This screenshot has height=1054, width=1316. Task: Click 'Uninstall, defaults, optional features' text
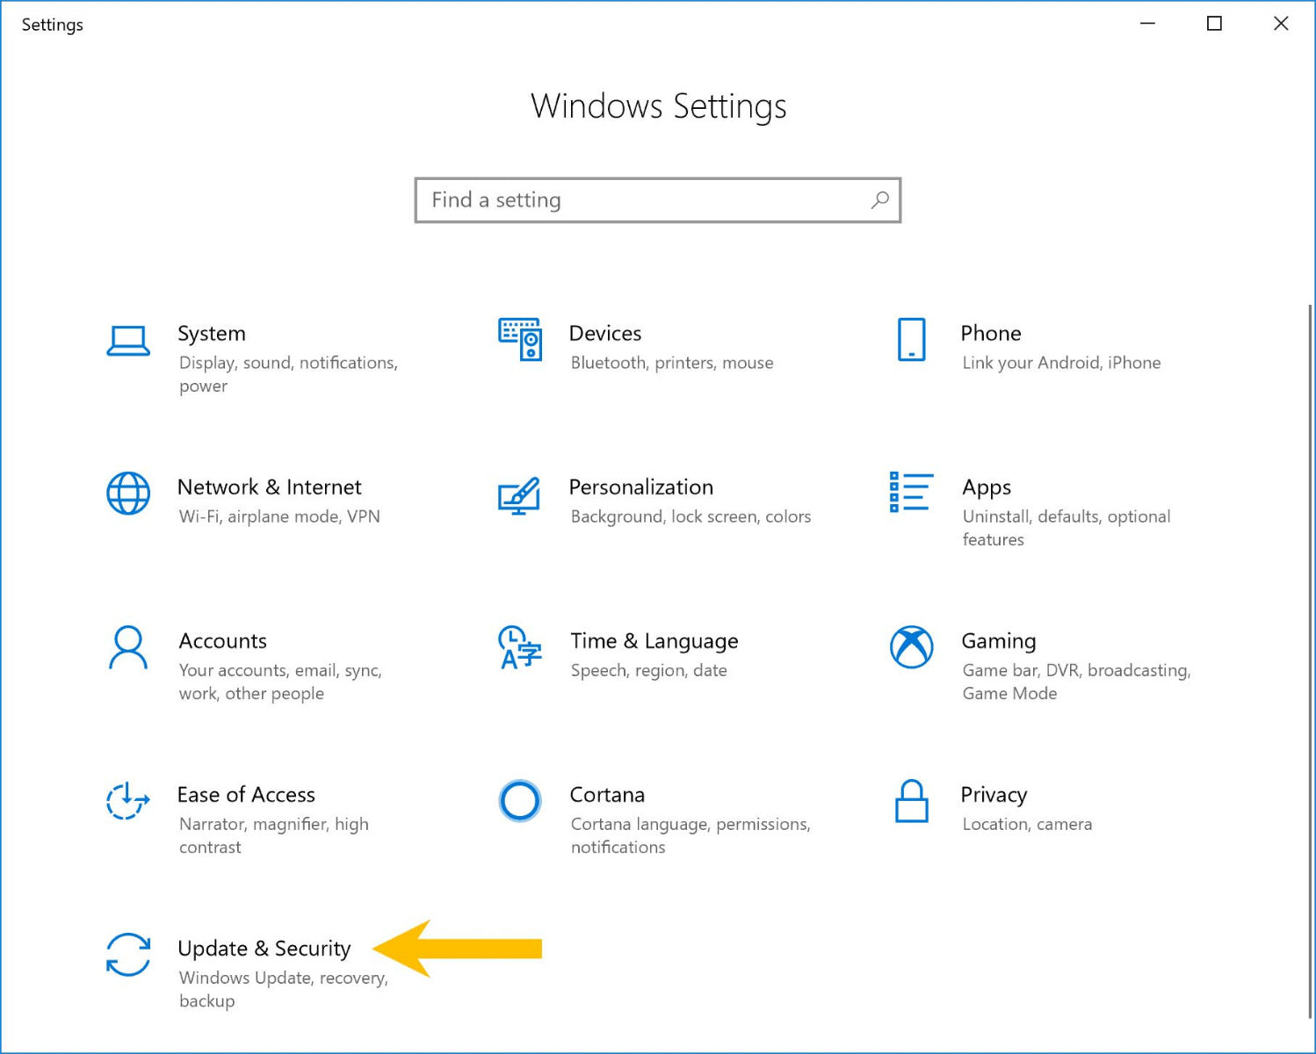click(1067, 528)
